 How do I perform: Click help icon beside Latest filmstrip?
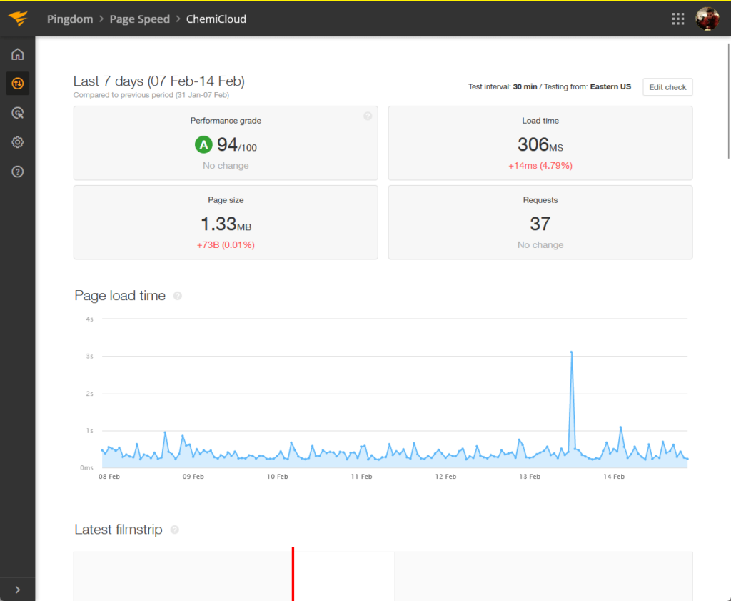175,530
